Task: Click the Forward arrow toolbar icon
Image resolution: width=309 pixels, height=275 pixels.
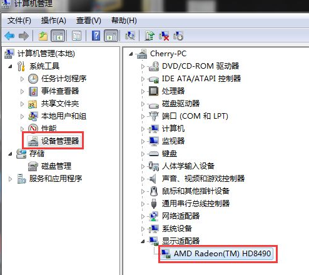Action: click(x=23, y=36)
